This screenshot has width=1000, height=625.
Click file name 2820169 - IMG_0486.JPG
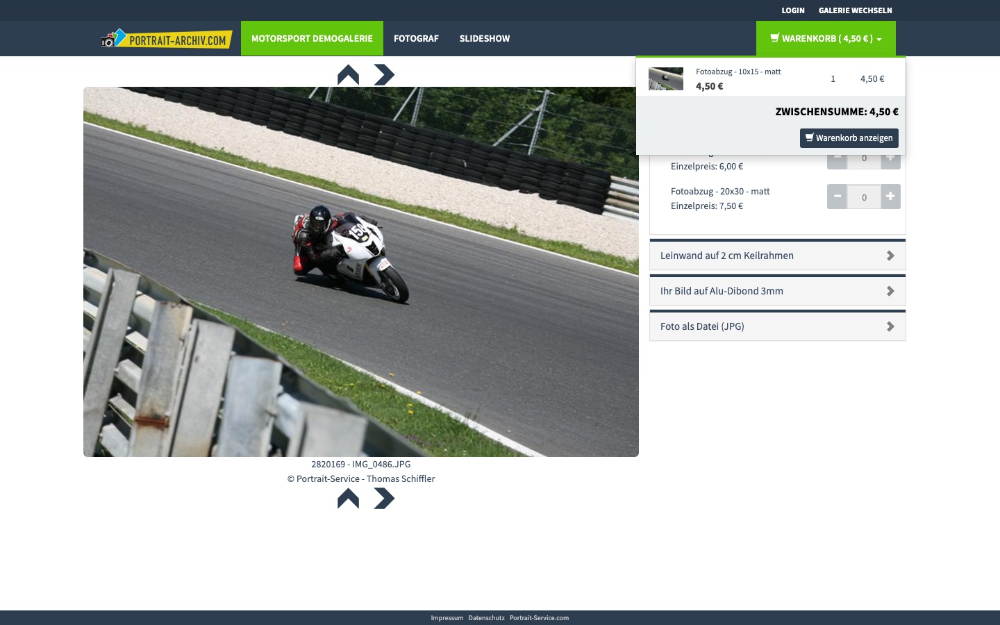pos(361,464)
